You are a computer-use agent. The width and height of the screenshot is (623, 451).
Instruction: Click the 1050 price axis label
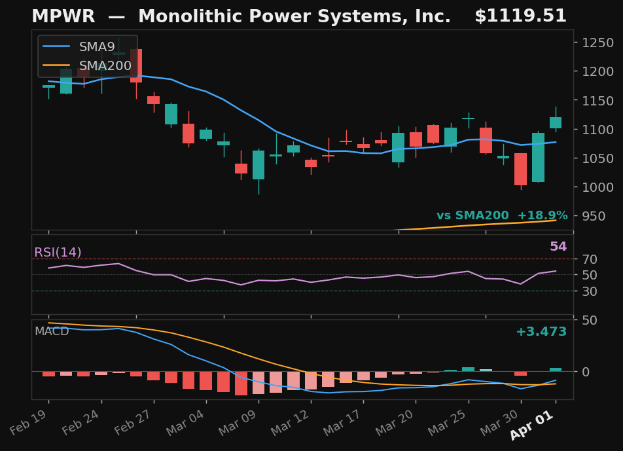[x=597, y=158]
